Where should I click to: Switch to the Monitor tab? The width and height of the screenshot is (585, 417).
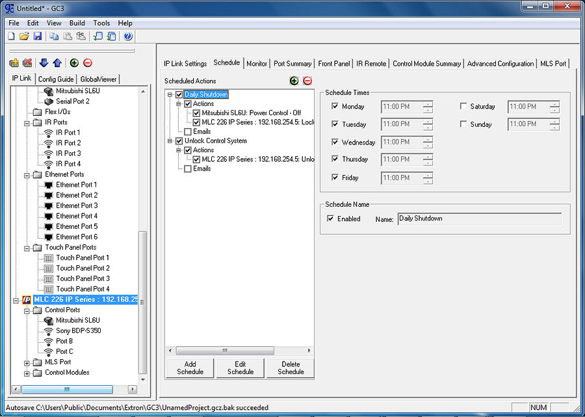pyautogui.click(x=257, y=64)
